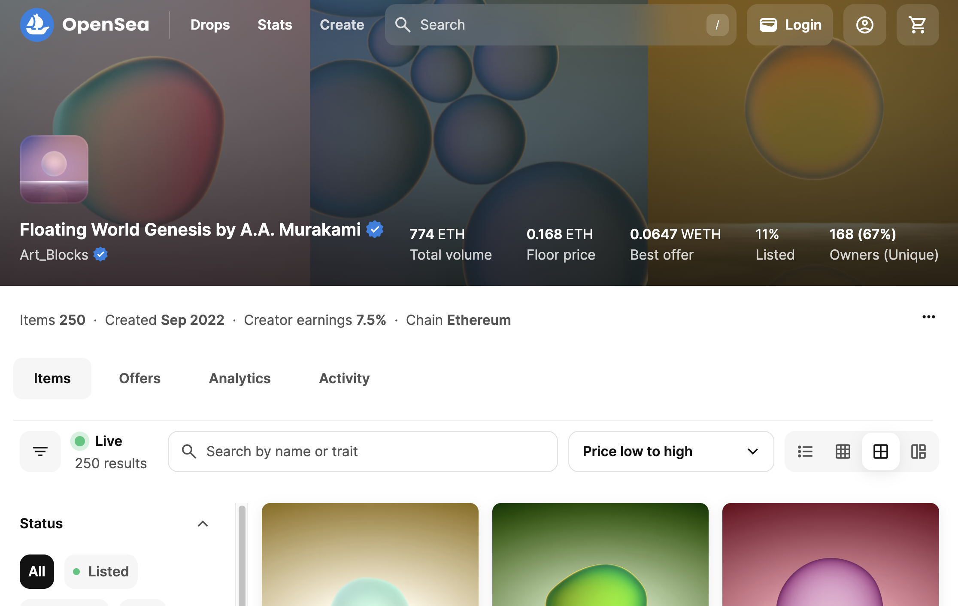
Task: Switch to the Activity tab
Action: click(x=344, y=379)
